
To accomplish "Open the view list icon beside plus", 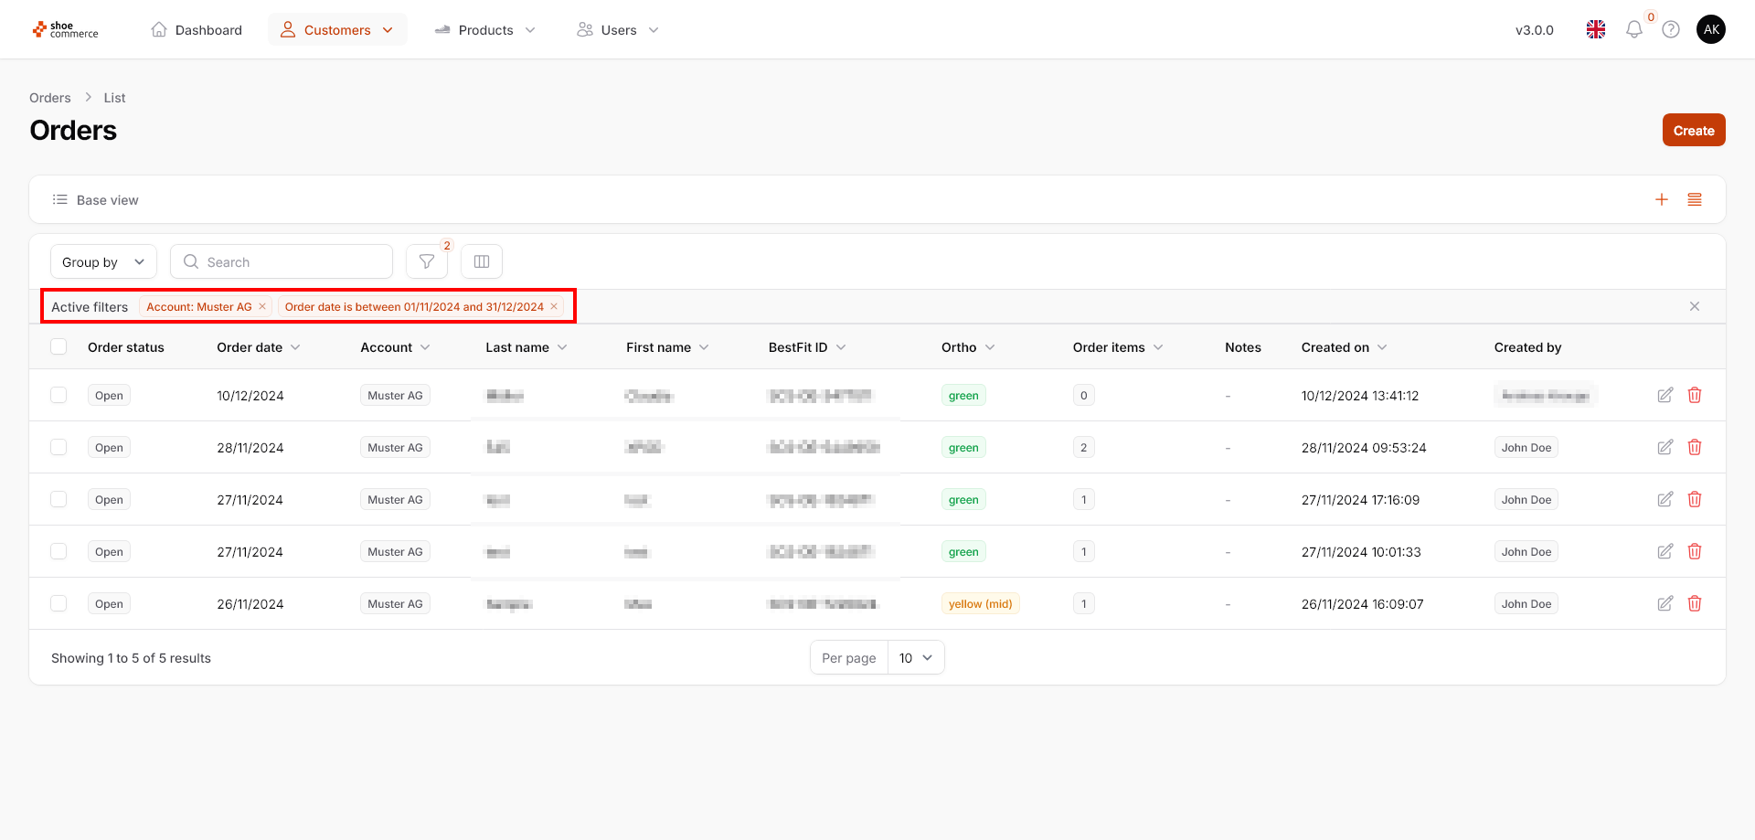I will [x=1694, y=200].
